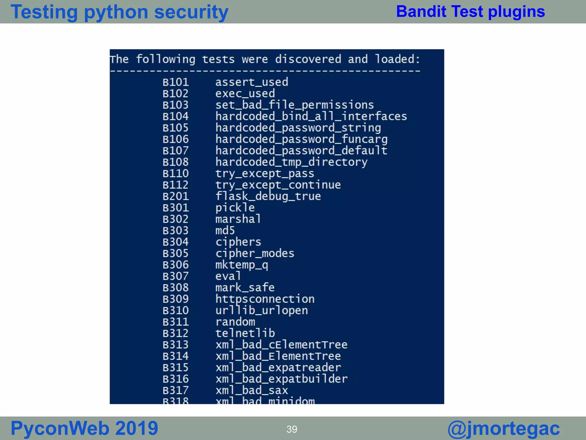Select the urllib_urlopen entry
Image resolution: width=586 pixels, height=440 pixels.
point(262,311)
